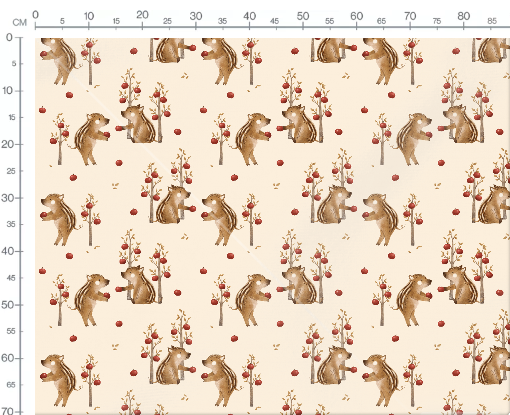510x415 pixels.
Task: Click the 20 mark on vertical ruler
Action: point(8,144)
